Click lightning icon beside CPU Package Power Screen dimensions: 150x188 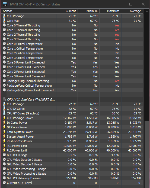pyautogui.click(x=4, y=118)
